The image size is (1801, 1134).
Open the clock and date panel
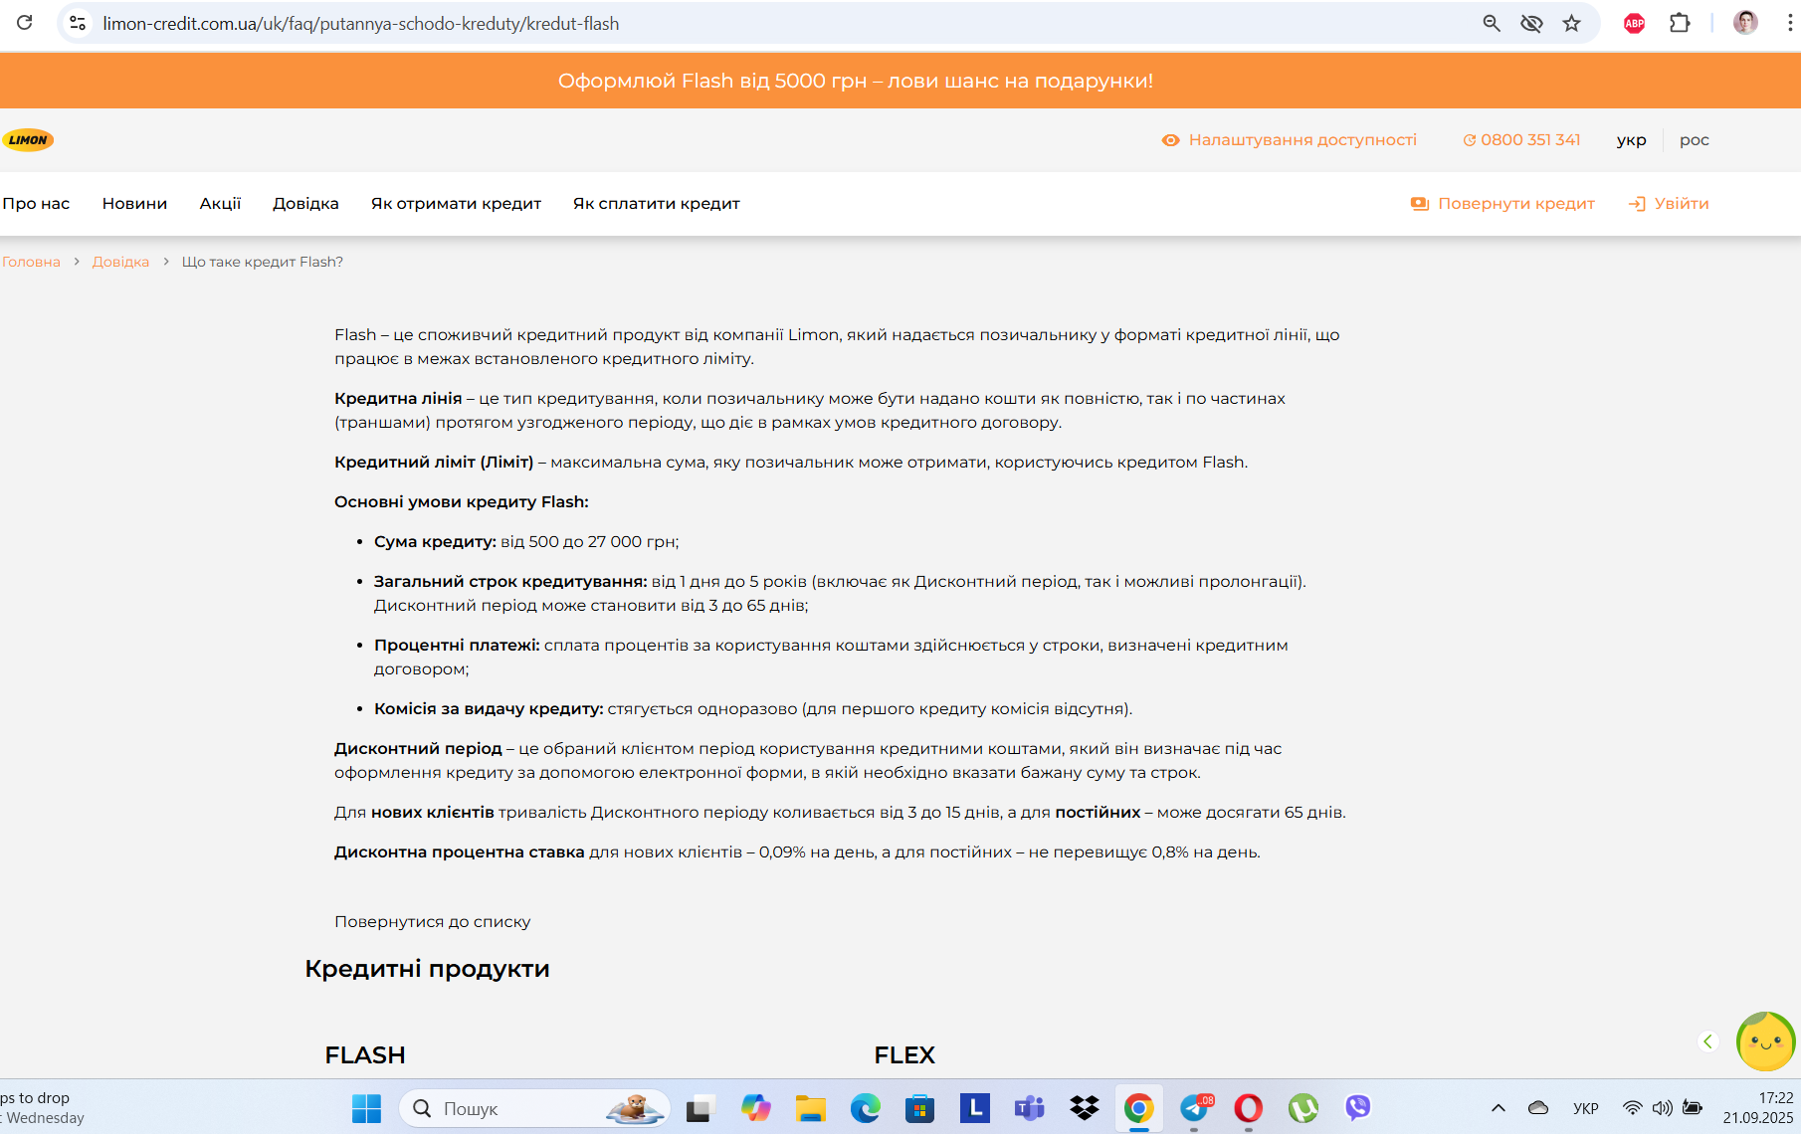pos(1758,1108)
